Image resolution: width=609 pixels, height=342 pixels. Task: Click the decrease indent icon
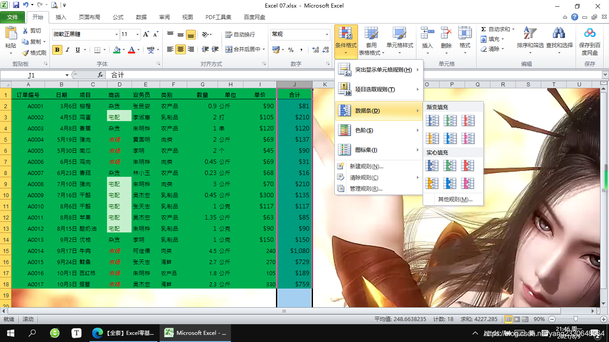205,49
